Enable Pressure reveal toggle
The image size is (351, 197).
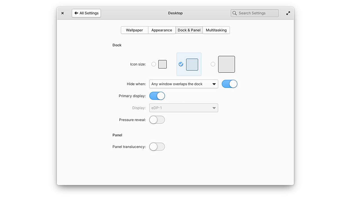(157, 120)
